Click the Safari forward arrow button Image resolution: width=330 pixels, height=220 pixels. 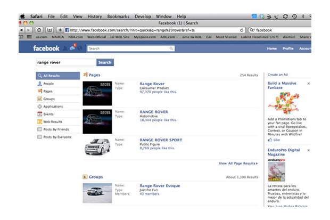click(x=28, y=30)
